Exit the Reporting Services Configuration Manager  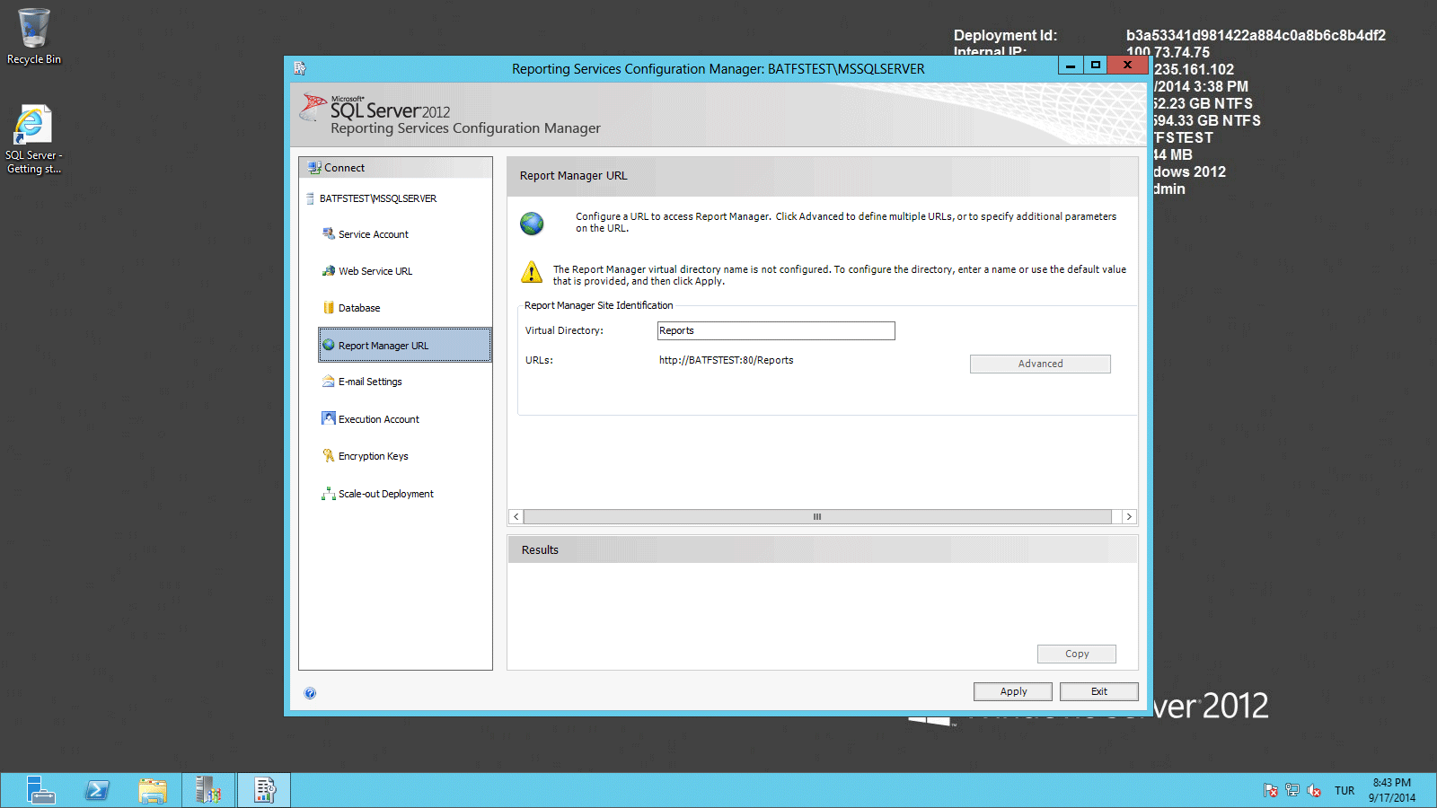(1098, 691)
